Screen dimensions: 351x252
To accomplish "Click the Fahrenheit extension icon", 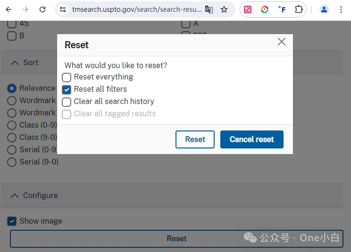I will coord(282,9).
